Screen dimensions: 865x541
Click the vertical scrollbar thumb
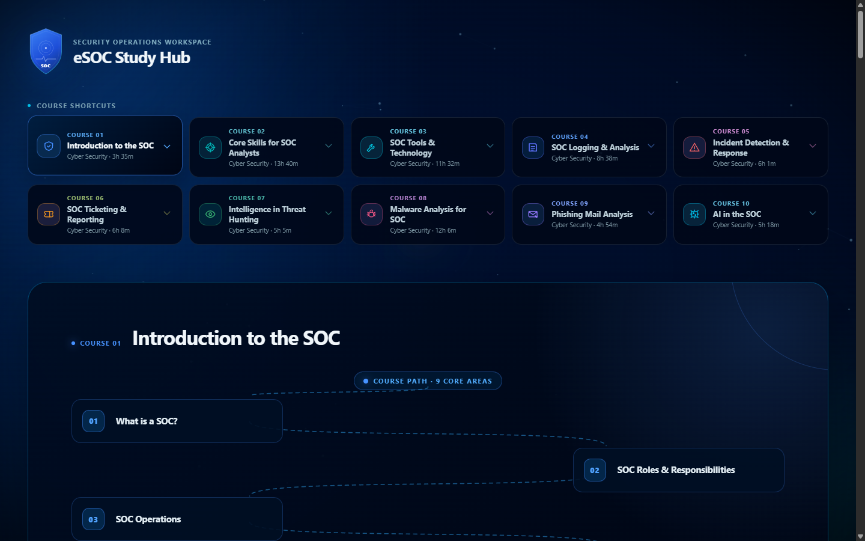[860, 34]
